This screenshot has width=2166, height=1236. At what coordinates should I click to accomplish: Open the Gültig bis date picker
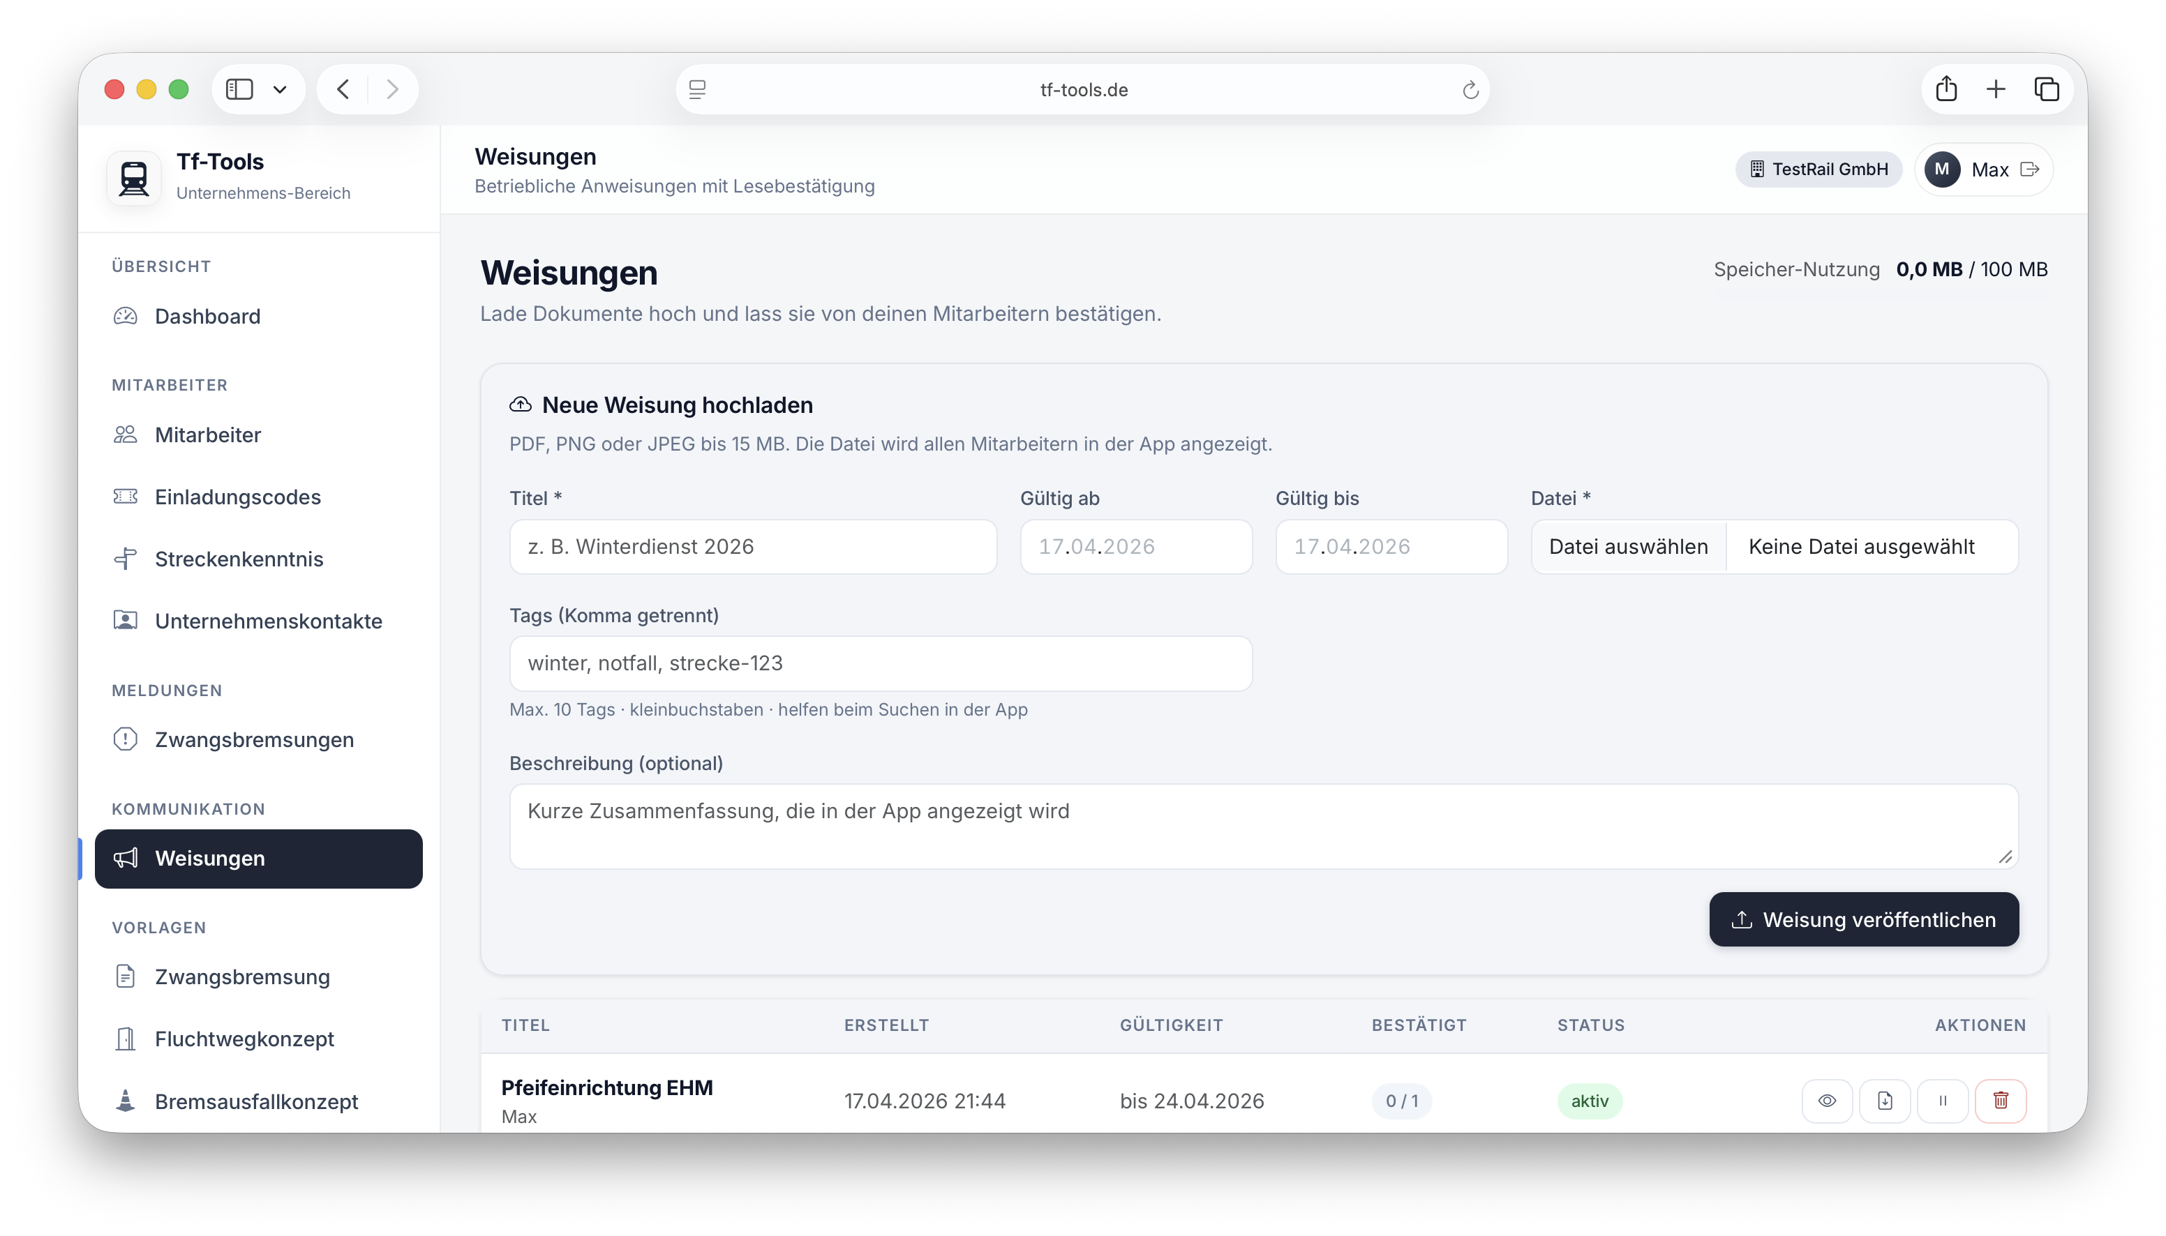1391,547
